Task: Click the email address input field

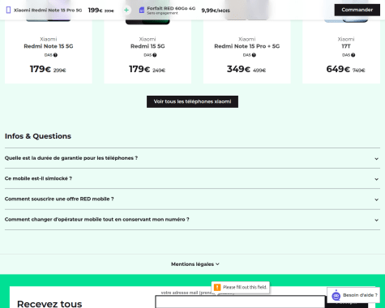Action: [240, 302]
